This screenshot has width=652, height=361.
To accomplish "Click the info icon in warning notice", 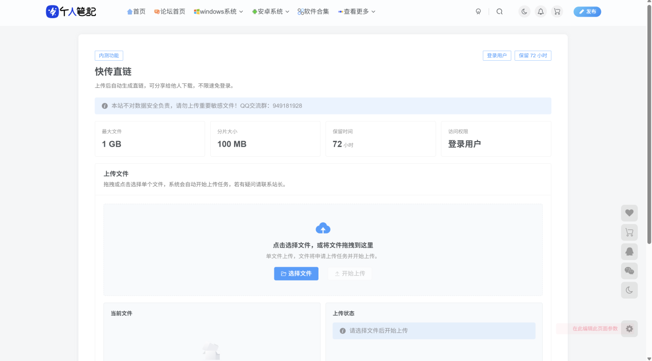I will coord(105,106).
